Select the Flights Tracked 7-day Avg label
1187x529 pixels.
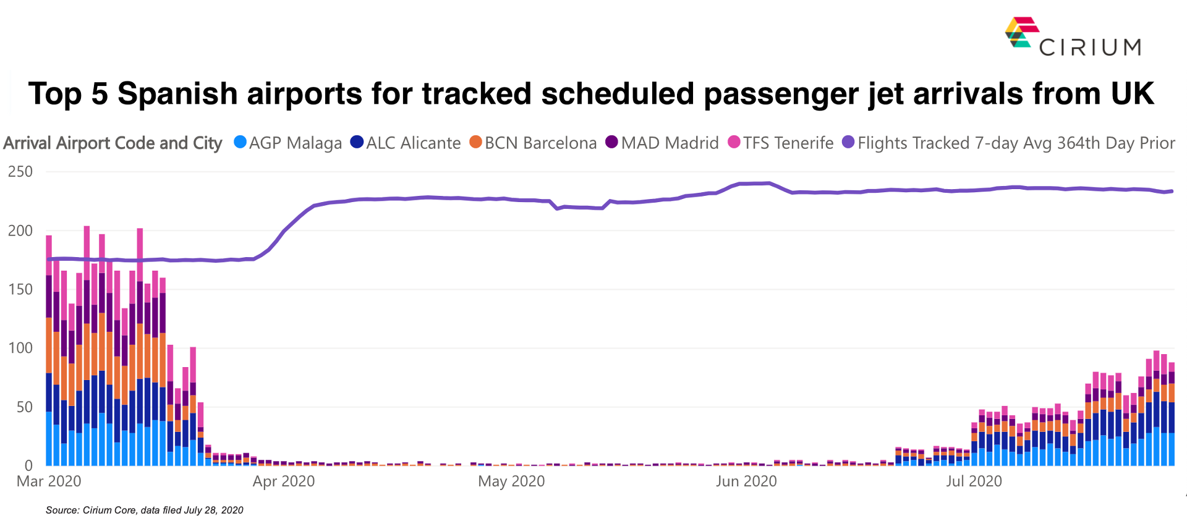tap(1016, 143)
